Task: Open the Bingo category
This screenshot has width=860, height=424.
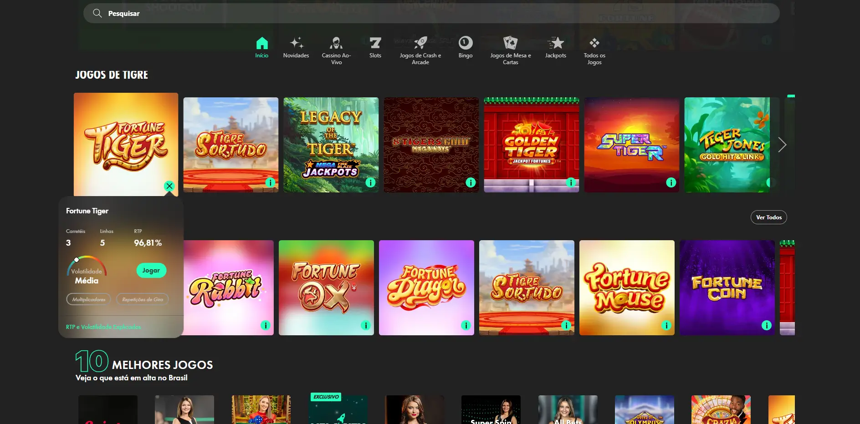Action: coord(466,47)
